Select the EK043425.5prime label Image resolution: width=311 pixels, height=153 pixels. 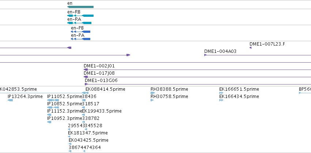[x=89, y=140]
